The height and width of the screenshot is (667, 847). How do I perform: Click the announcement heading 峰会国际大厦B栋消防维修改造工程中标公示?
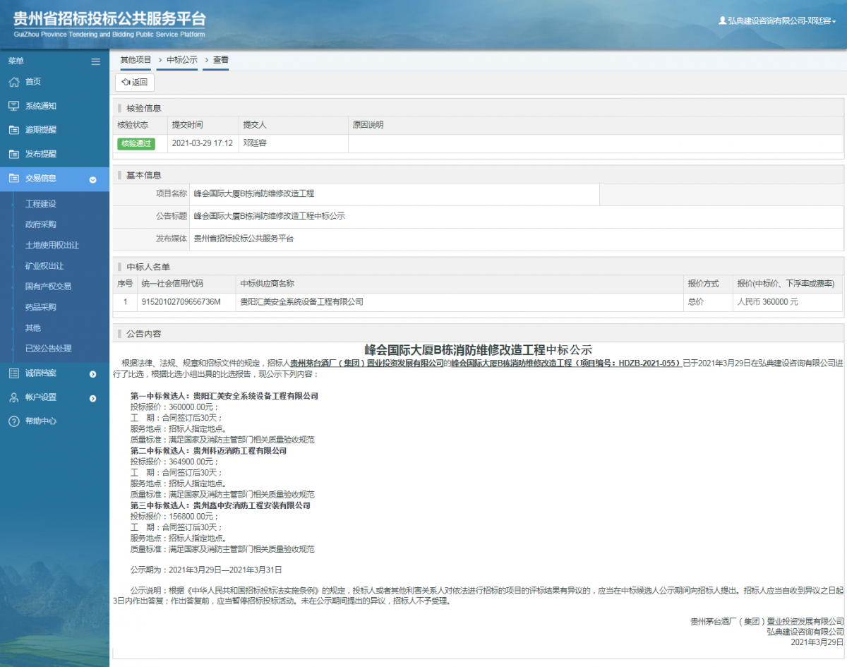pos(478,350)
